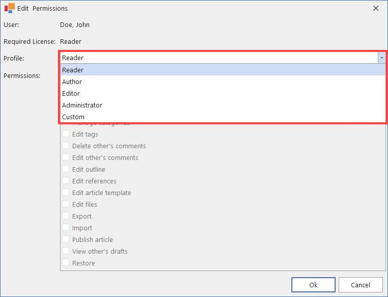The image size is (388, 297).
Task: Select Reader from the profile list
Action: coord(73,70)
